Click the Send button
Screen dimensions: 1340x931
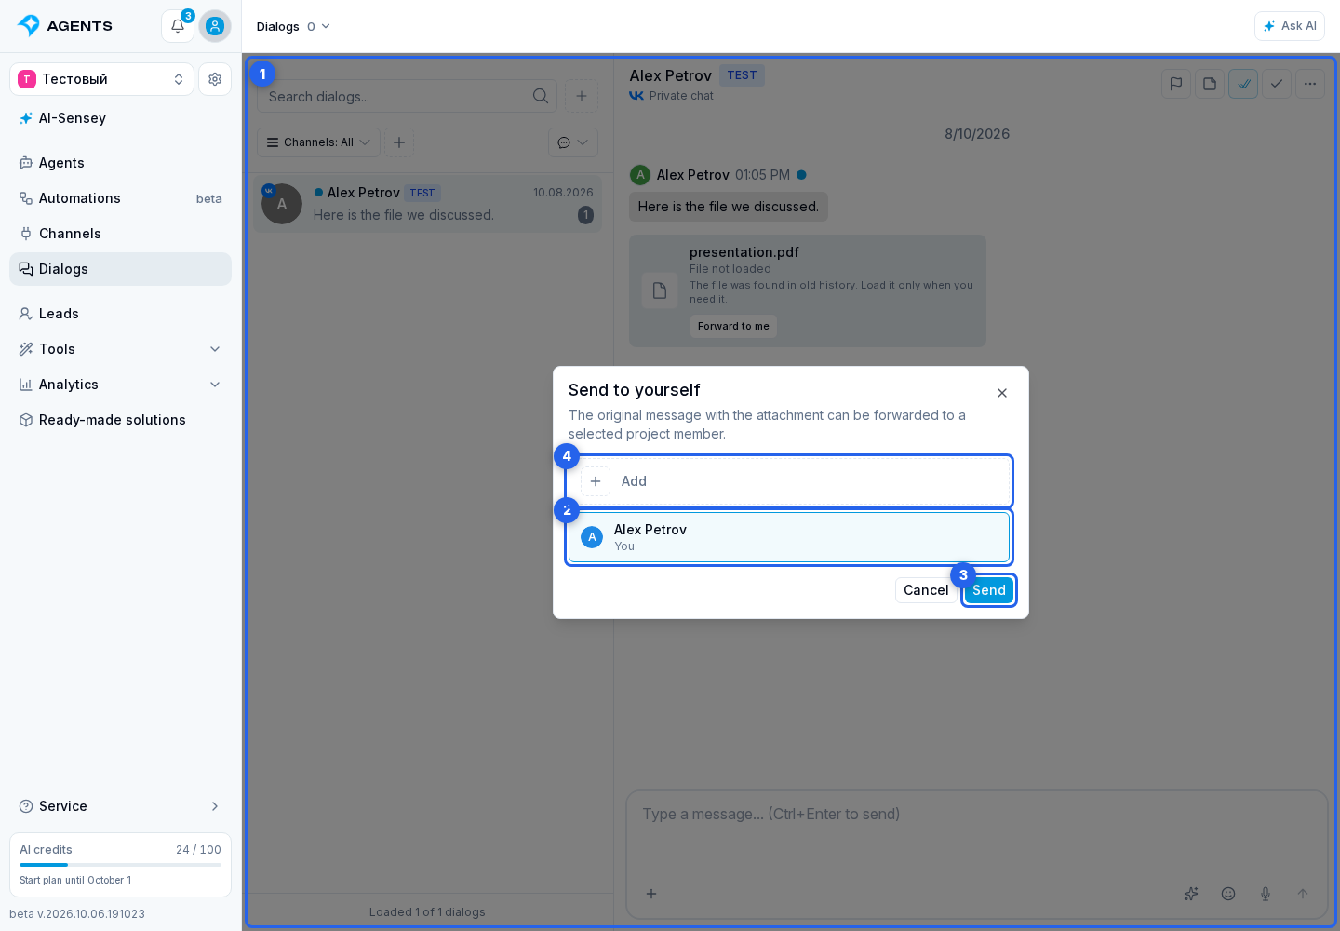989,590
